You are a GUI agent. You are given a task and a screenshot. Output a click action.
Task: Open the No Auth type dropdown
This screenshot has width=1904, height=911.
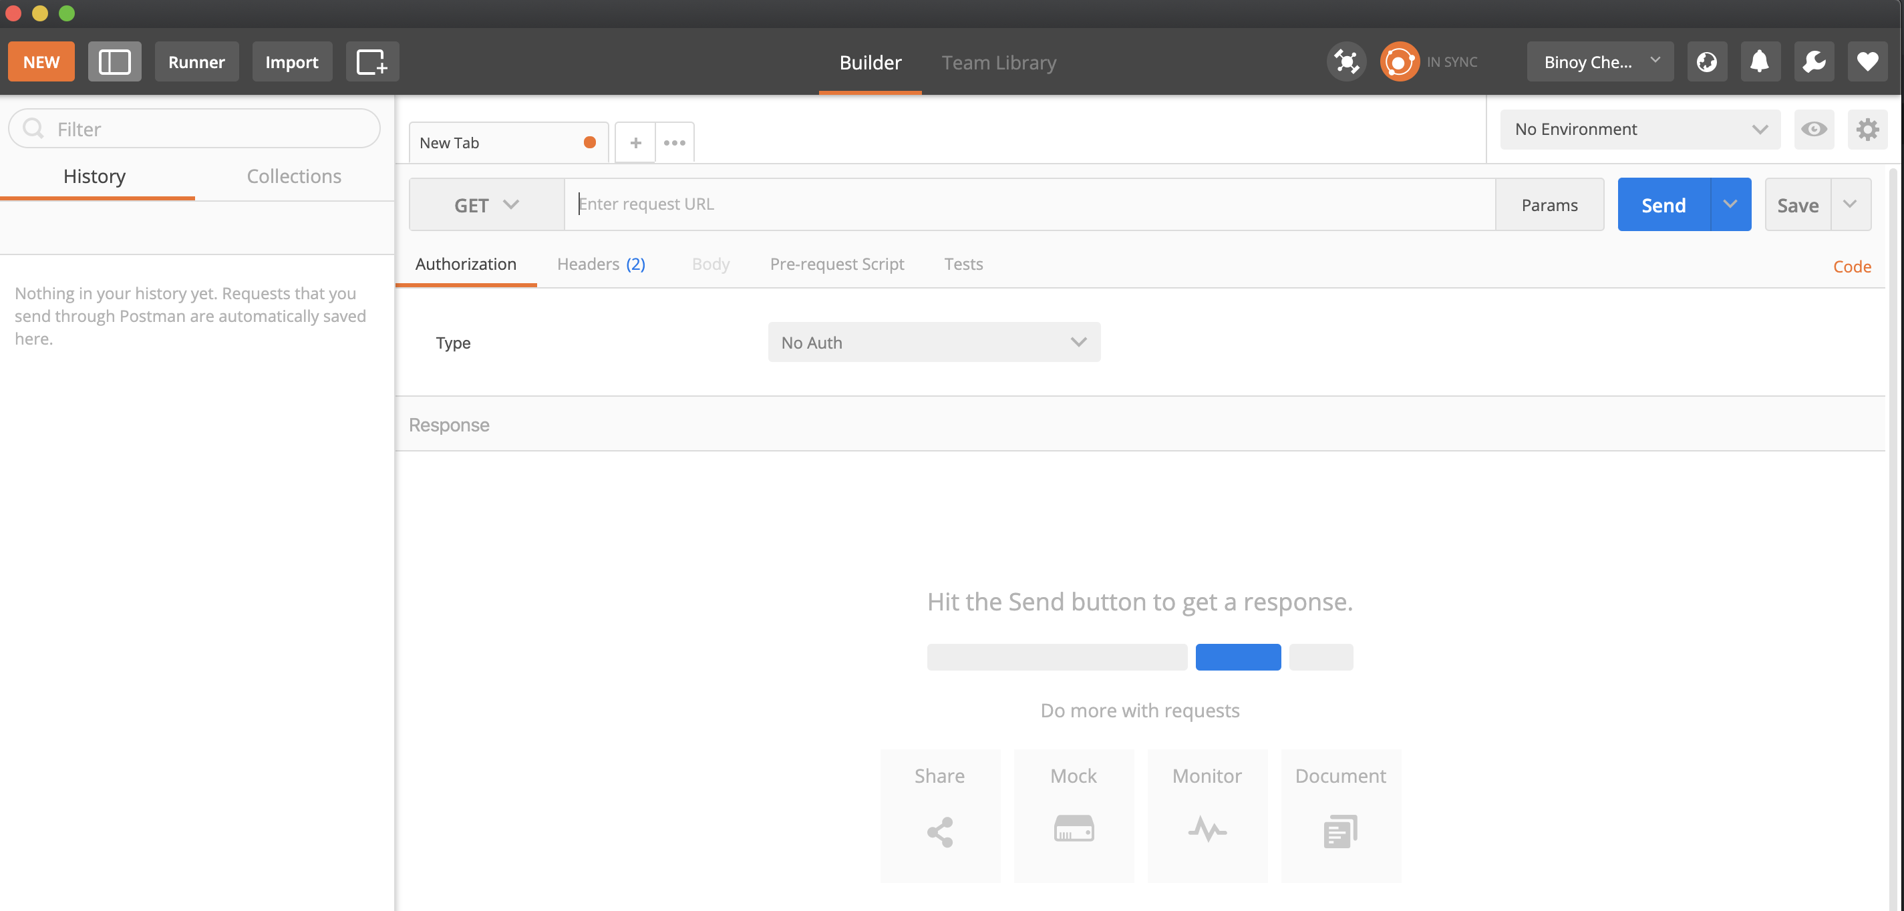[x=933, y=342]
